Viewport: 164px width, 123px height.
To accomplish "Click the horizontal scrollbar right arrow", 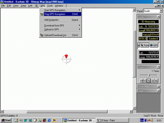I will click(x=131, y=112).
